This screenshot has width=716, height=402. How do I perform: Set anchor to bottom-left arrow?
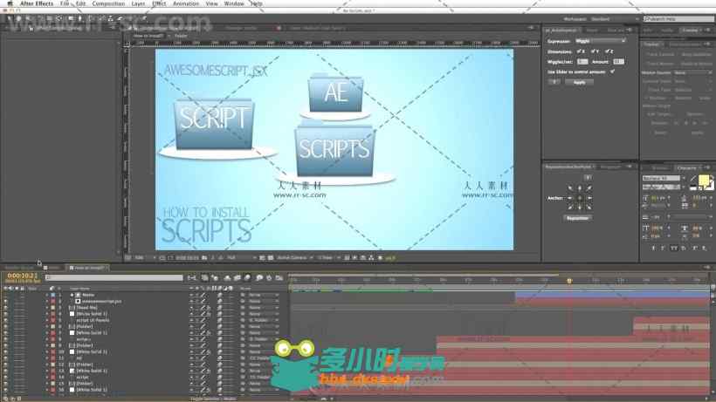pyautogui.click(x=570, y=208)
